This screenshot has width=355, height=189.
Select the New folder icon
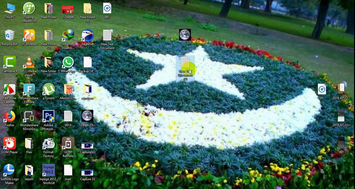(49, 11)
